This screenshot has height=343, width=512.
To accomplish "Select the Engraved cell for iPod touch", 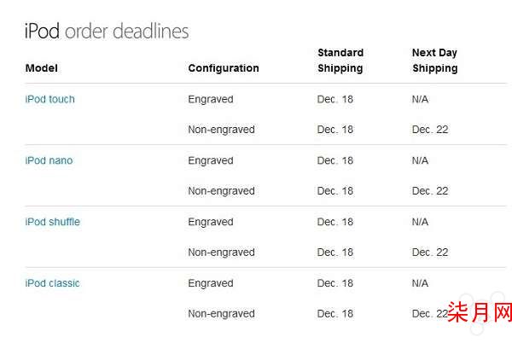I will 211,99.
